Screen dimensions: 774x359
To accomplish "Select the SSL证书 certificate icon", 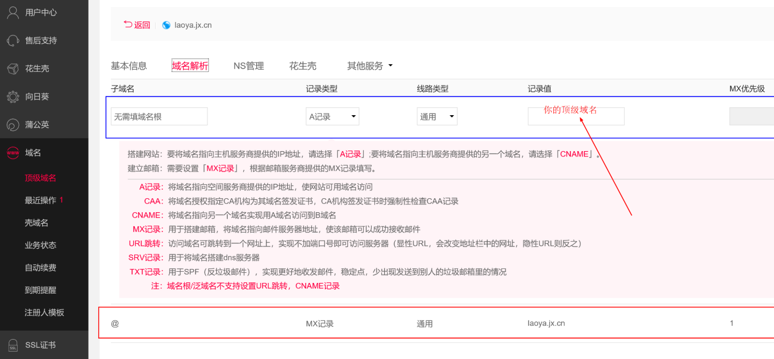I will pyautogui.click(x=12, y=345).
